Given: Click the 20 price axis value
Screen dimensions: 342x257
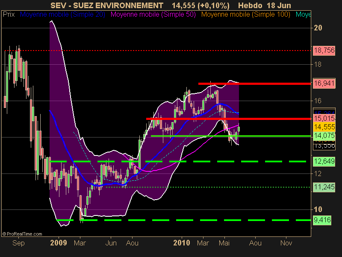Looking at the screenshot, I should [318, 28].
